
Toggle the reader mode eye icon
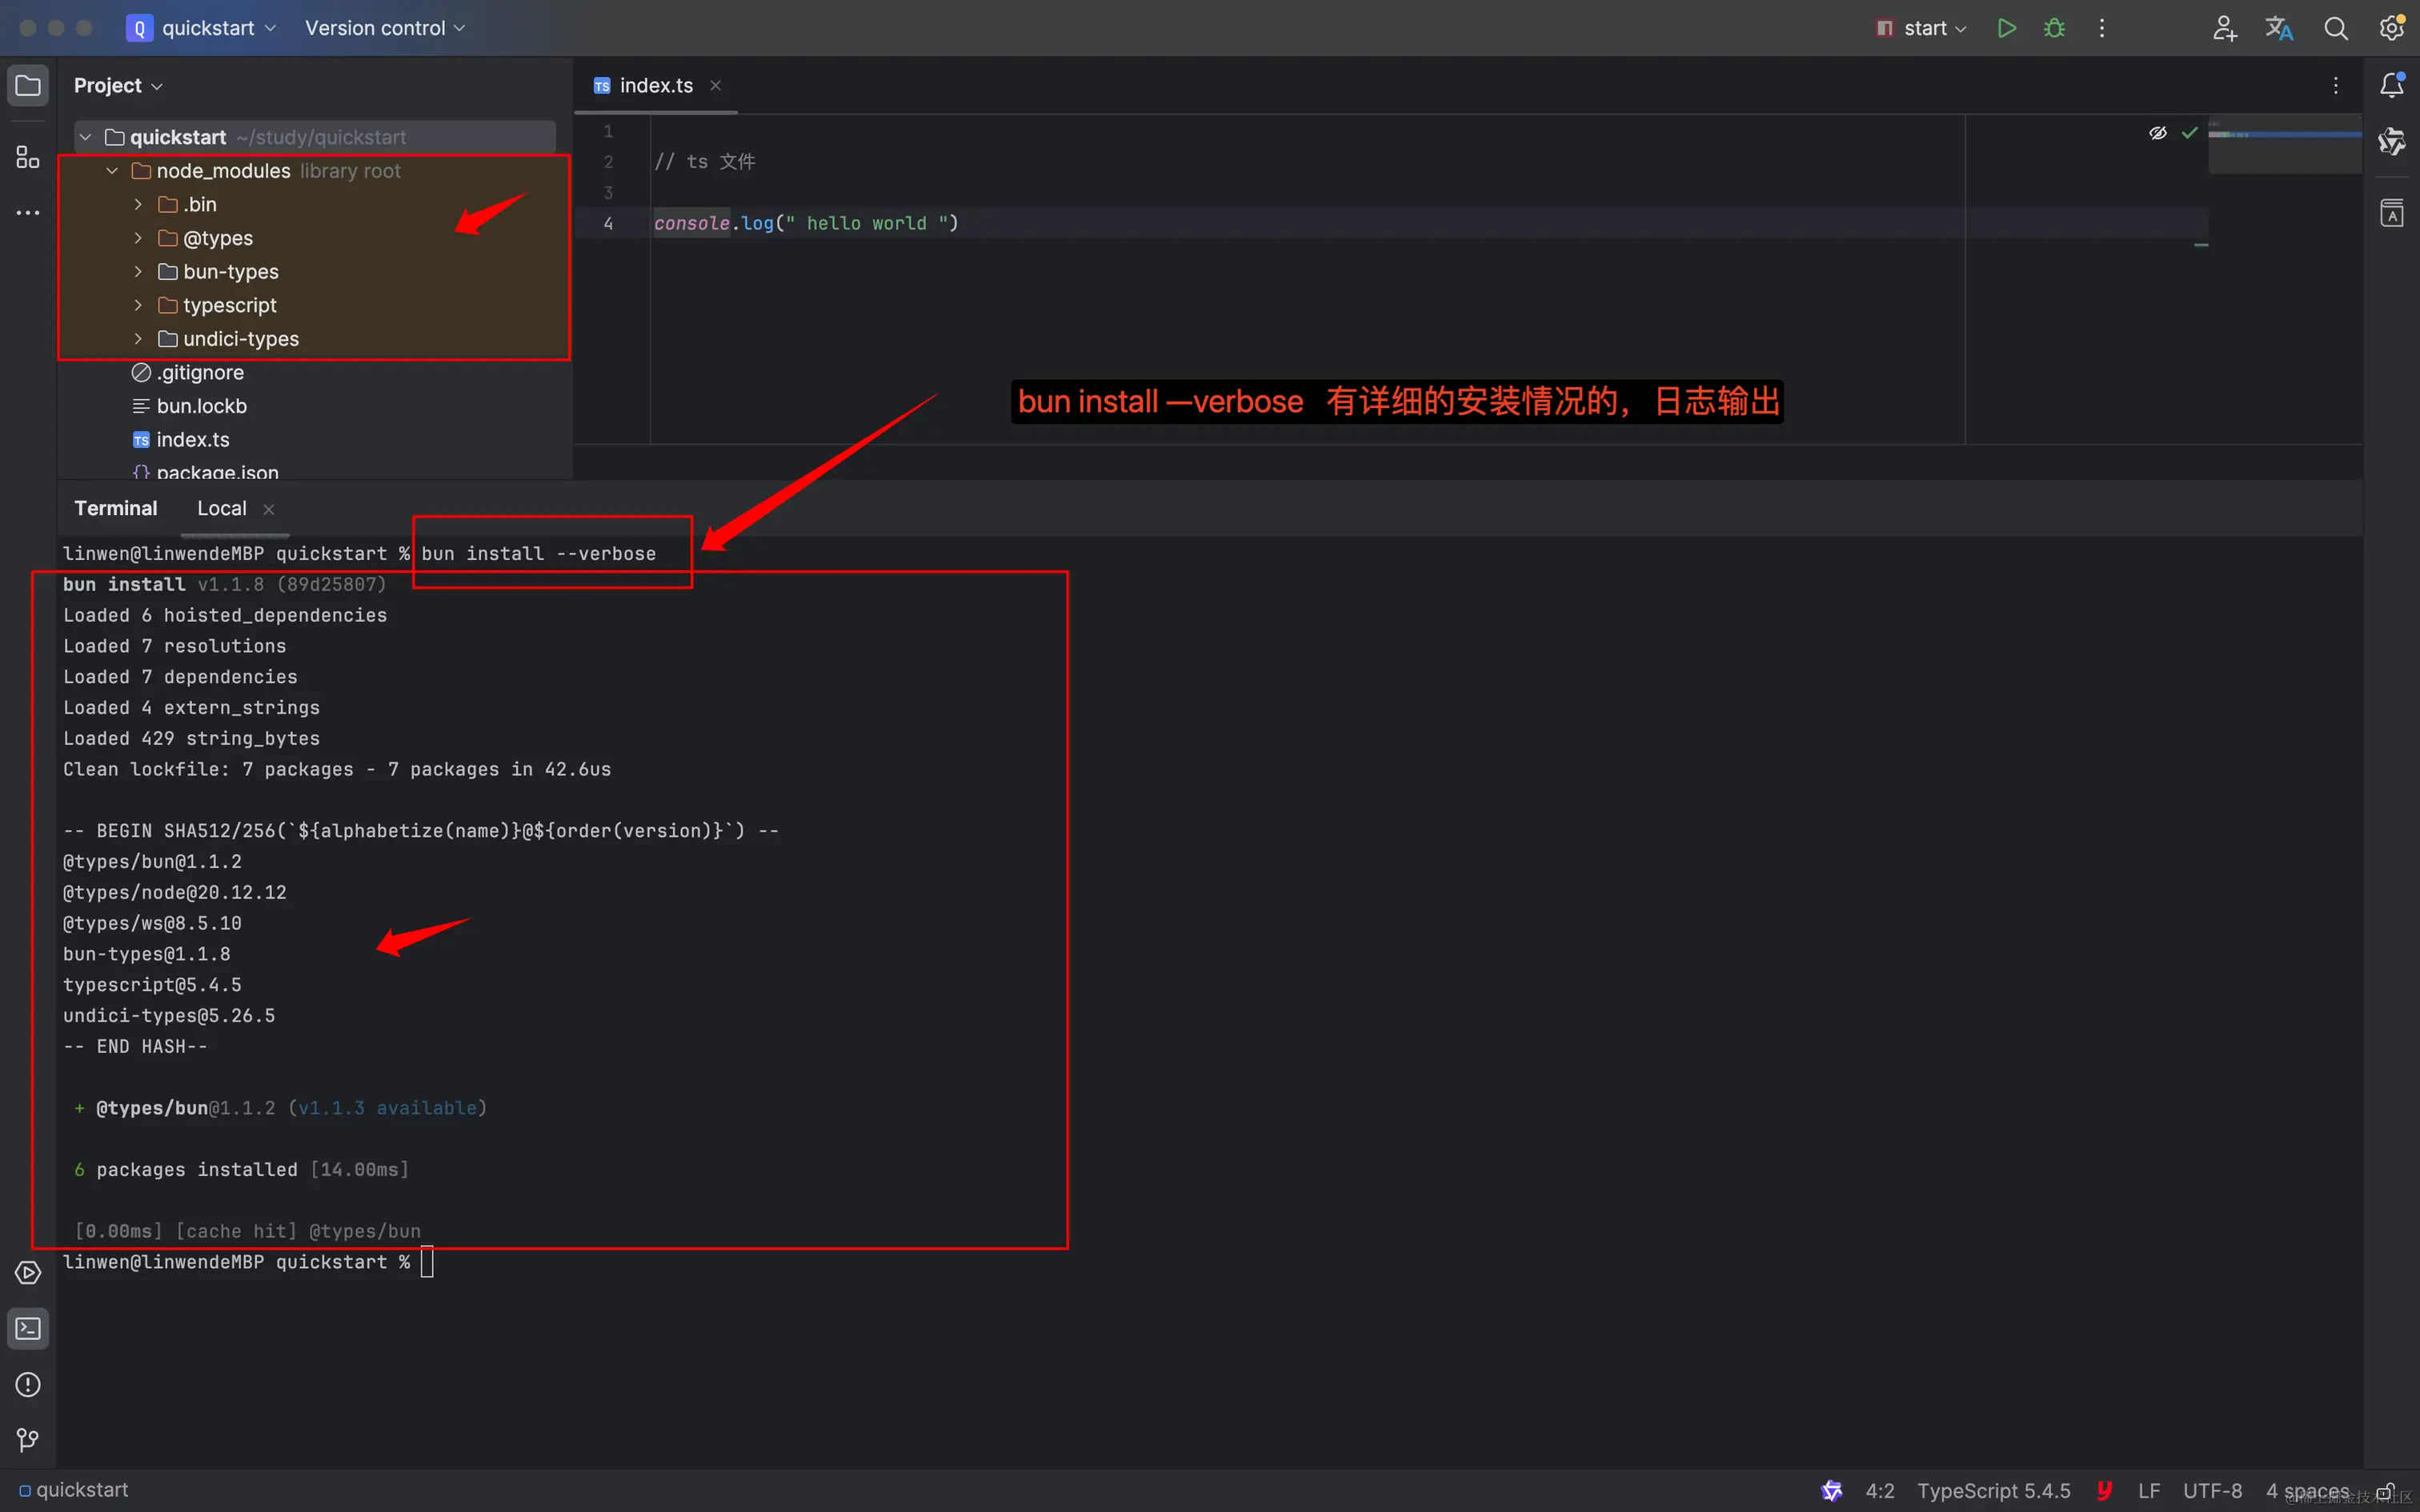click(2157, 133)
